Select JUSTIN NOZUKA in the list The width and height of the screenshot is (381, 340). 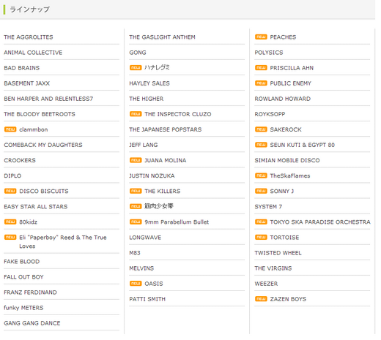[x=152, y=175]
